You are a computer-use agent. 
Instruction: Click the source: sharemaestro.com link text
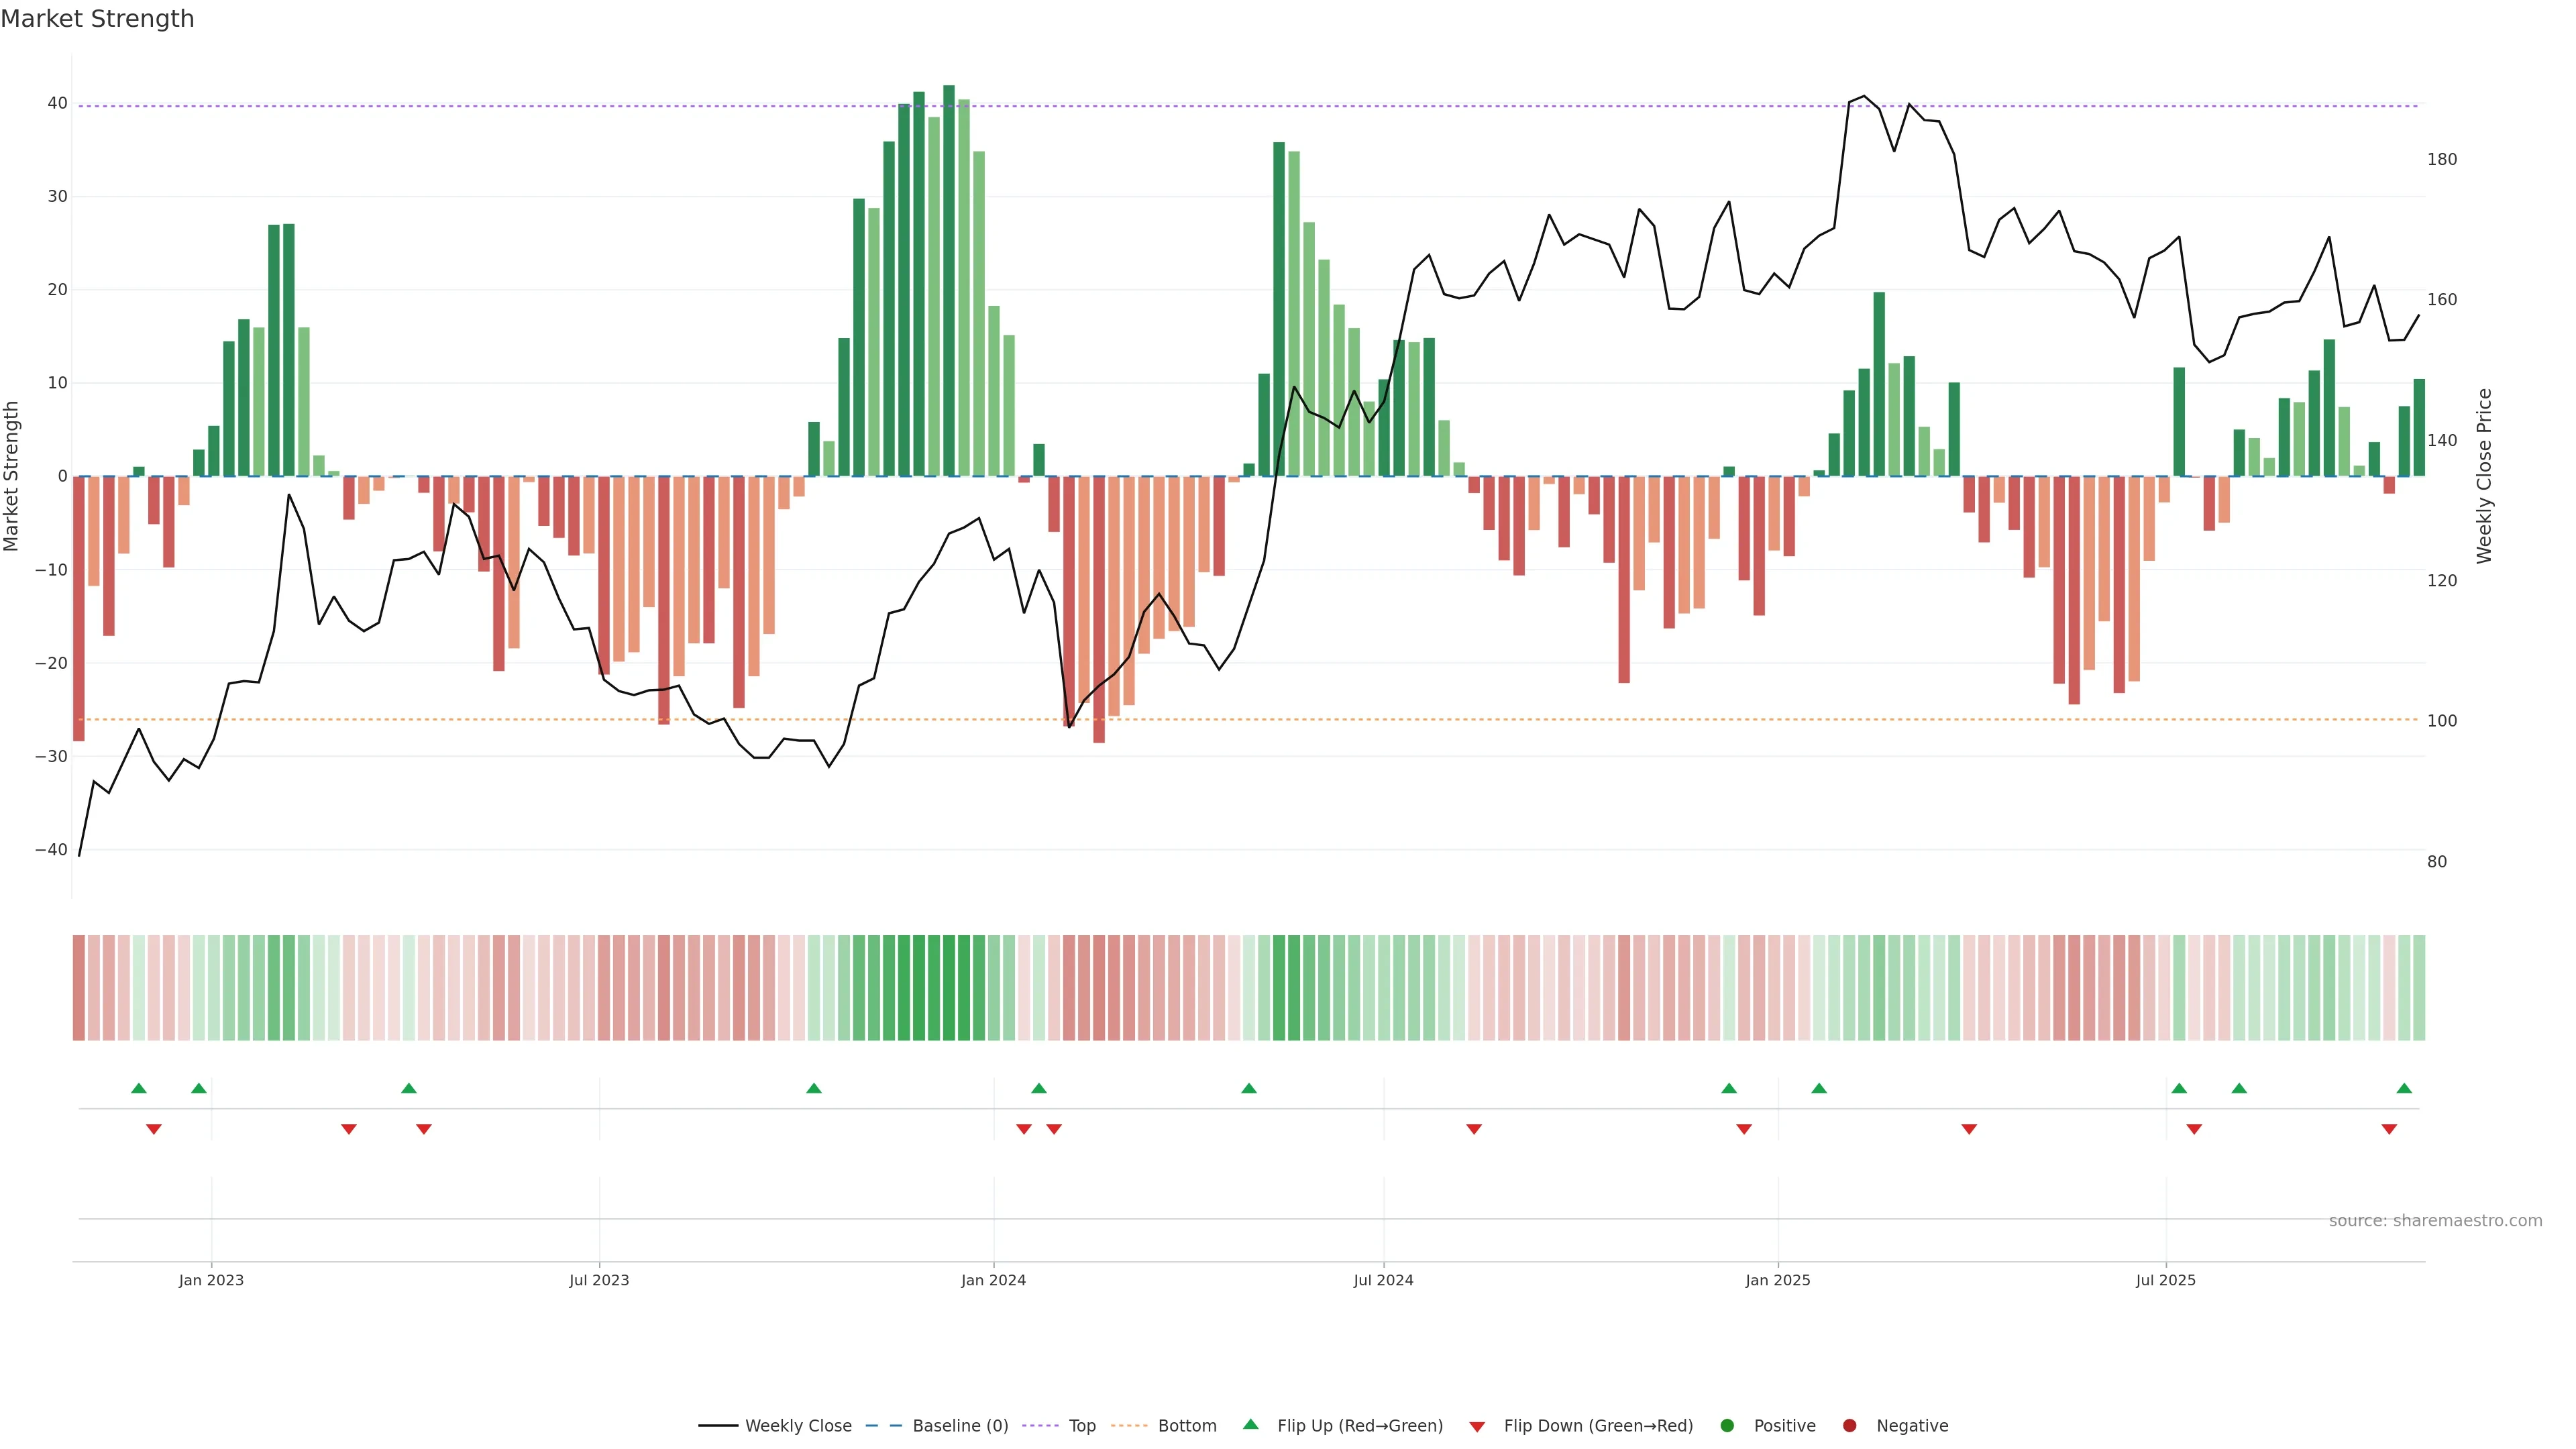[x=2435, y=1220]
